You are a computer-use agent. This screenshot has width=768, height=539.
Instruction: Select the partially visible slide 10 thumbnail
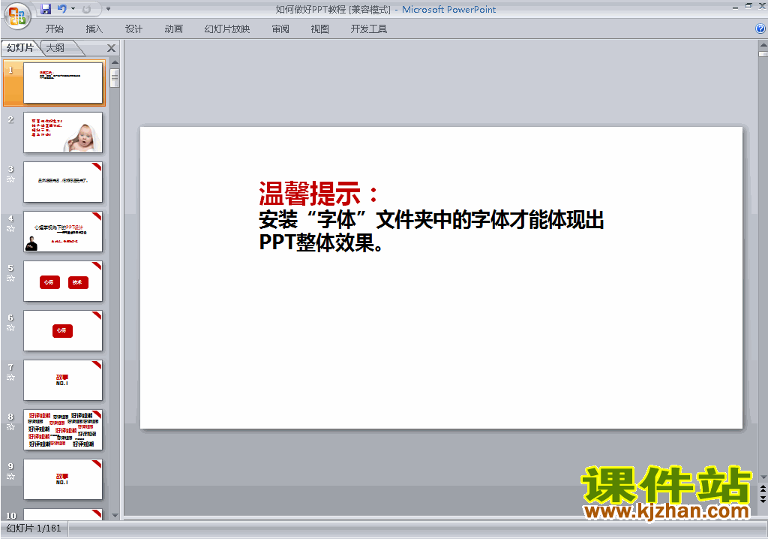click(63, 514)
